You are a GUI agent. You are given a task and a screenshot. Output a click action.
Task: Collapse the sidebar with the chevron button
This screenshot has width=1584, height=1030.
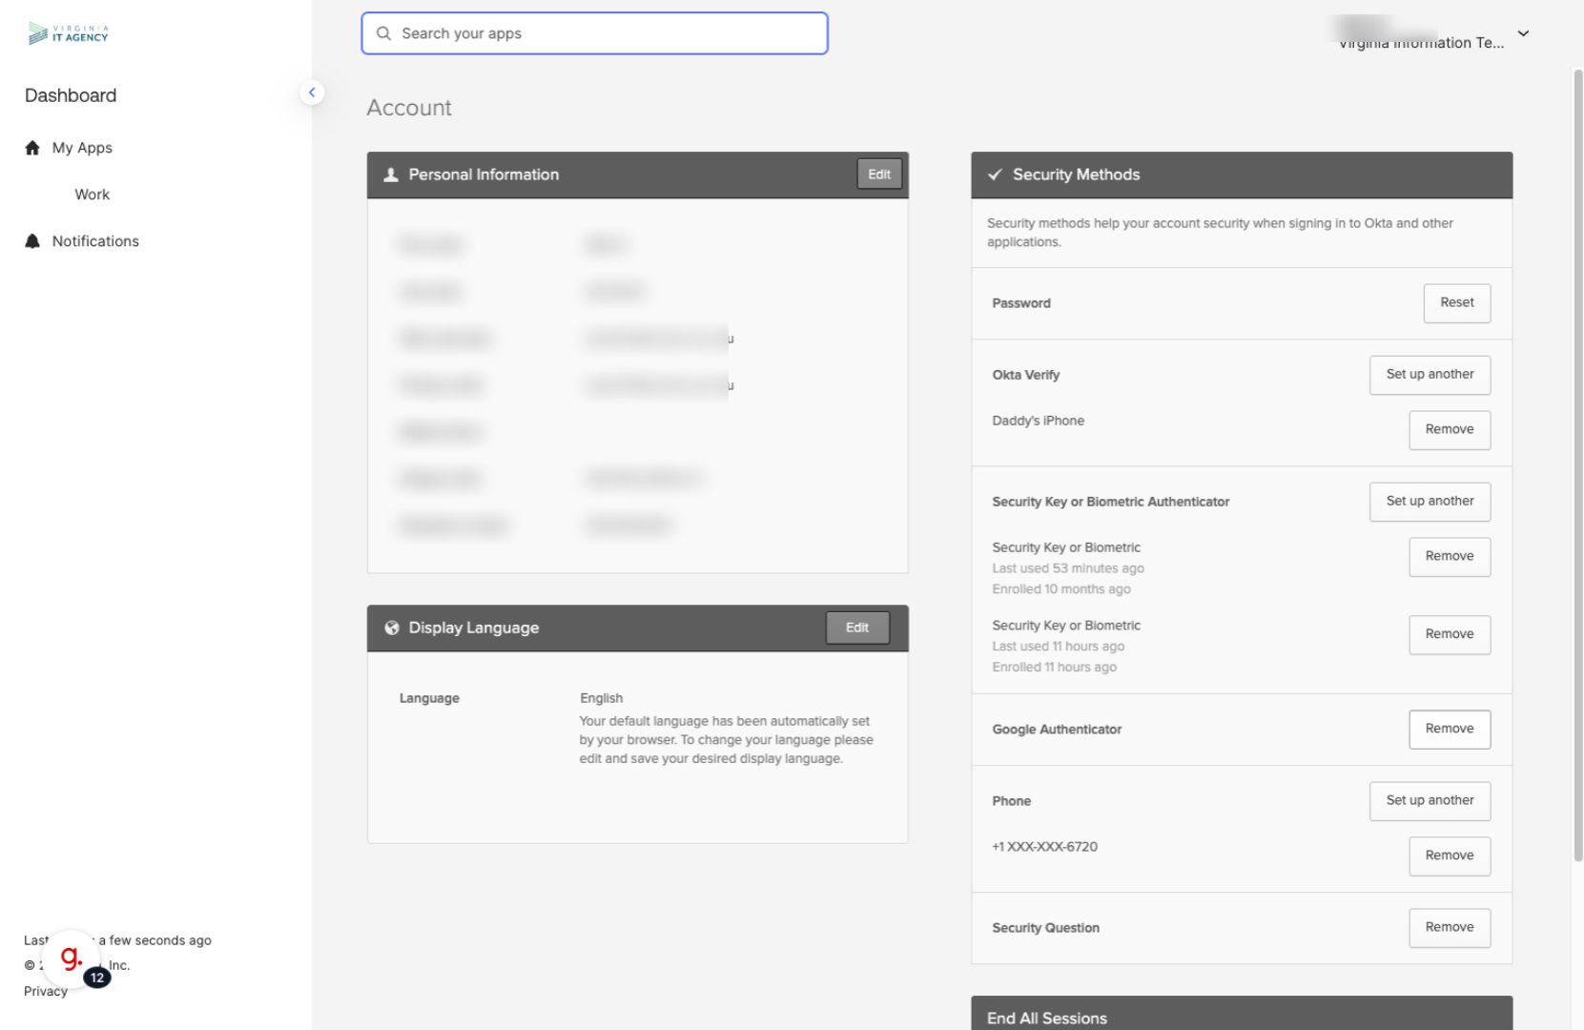tap(312, 93)
